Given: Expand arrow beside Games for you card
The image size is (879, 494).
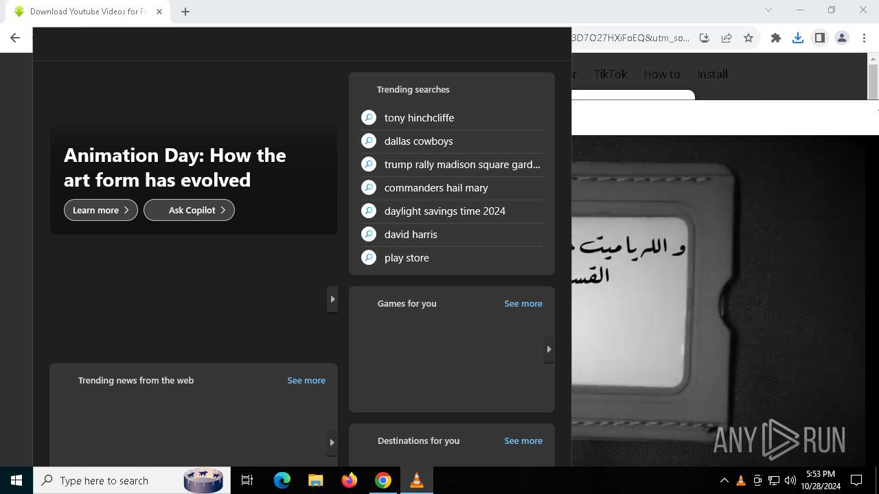Looking at the screenshot, I should click(x=332, y=299).
